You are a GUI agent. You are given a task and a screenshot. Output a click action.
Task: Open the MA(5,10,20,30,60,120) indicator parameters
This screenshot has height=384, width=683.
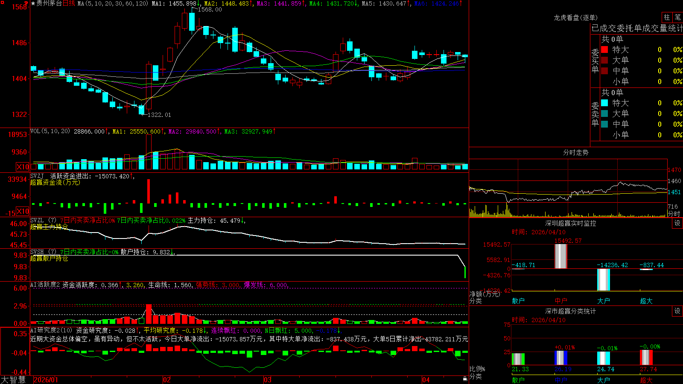tap(113, 3)
